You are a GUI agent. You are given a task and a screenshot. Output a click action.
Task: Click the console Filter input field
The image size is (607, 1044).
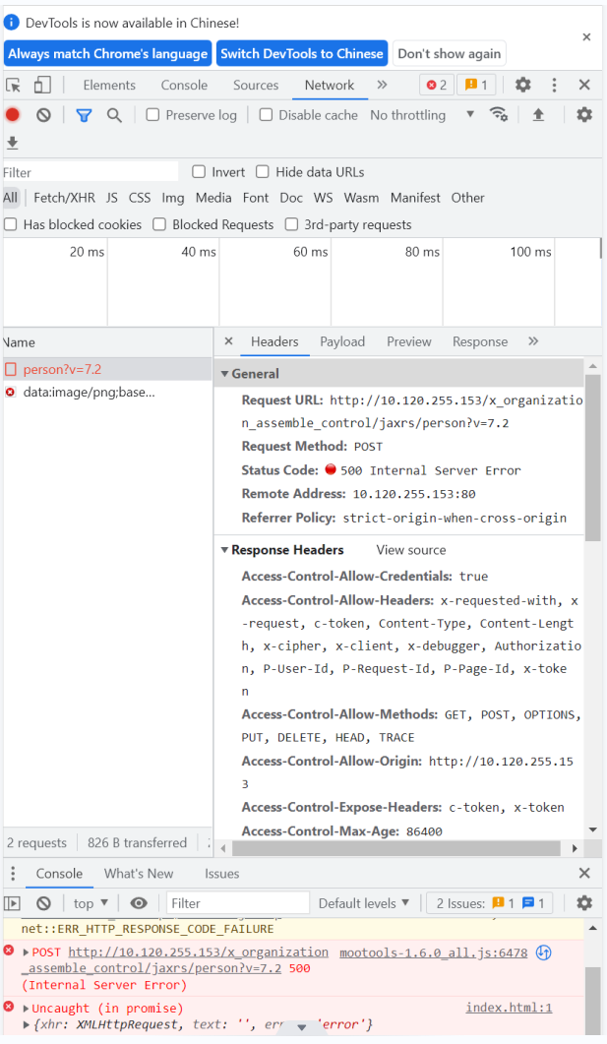click(x=238, y=903)
